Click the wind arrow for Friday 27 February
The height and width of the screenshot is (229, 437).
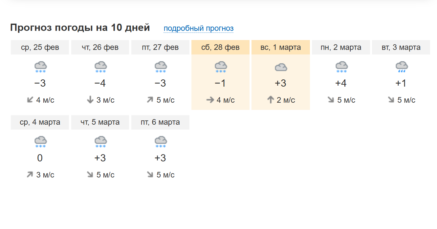point(150,100)
